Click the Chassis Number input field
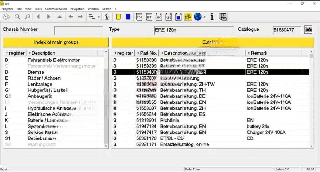The width and height of the screenshot is (320, 172). 78,30
